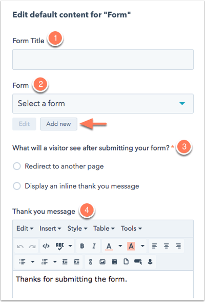The image size is (205, 302).
Task: Click the Add new form button
Action: coord(58,124)
